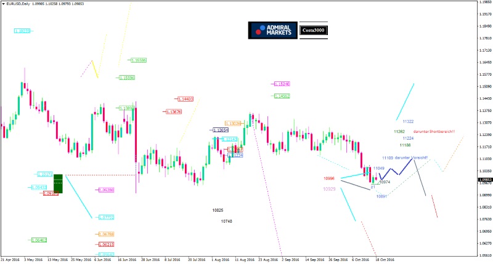
Task: Select the Costa3000 label box
Action: (314, 30)
